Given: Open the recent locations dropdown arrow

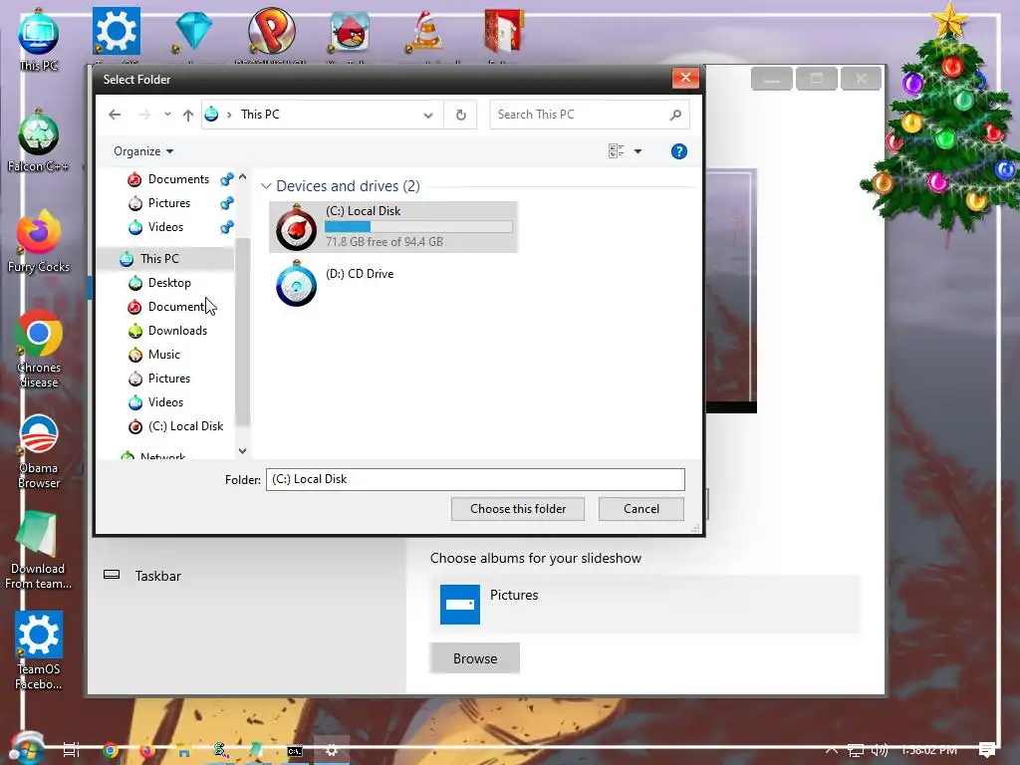Looking at the screenshot, I should (167, 115).
